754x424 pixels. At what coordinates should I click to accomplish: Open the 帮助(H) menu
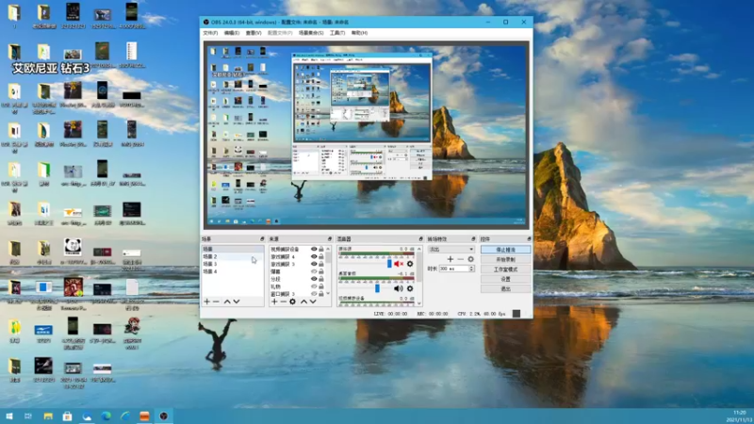click(x=359, y=33)
